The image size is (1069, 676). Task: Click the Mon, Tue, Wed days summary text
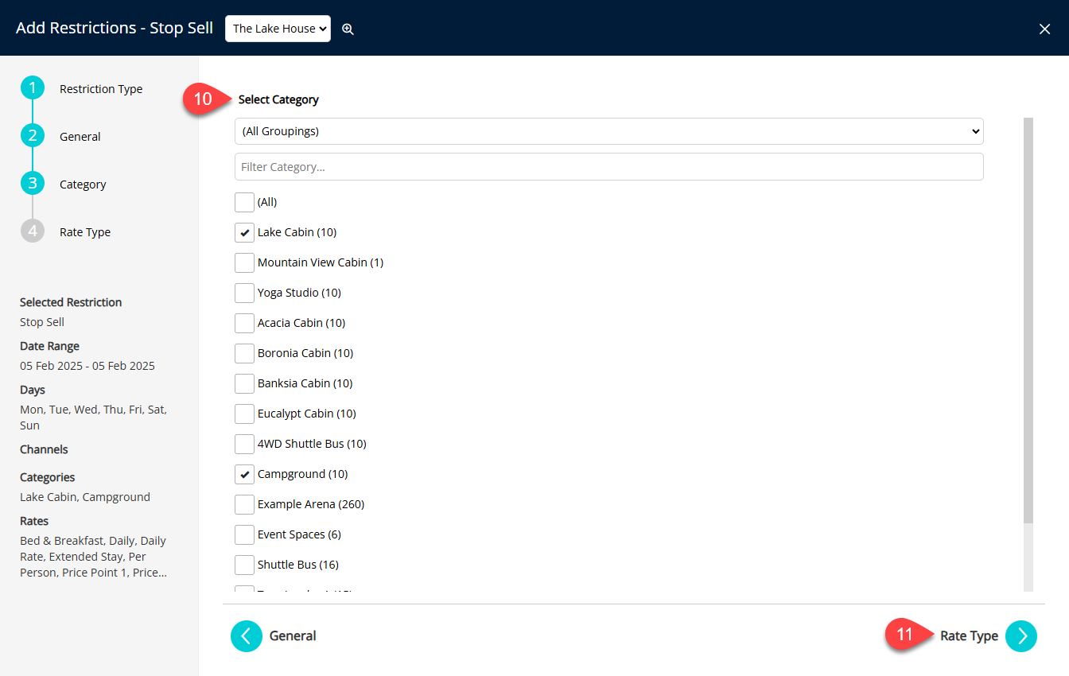[x=93, y=418]
